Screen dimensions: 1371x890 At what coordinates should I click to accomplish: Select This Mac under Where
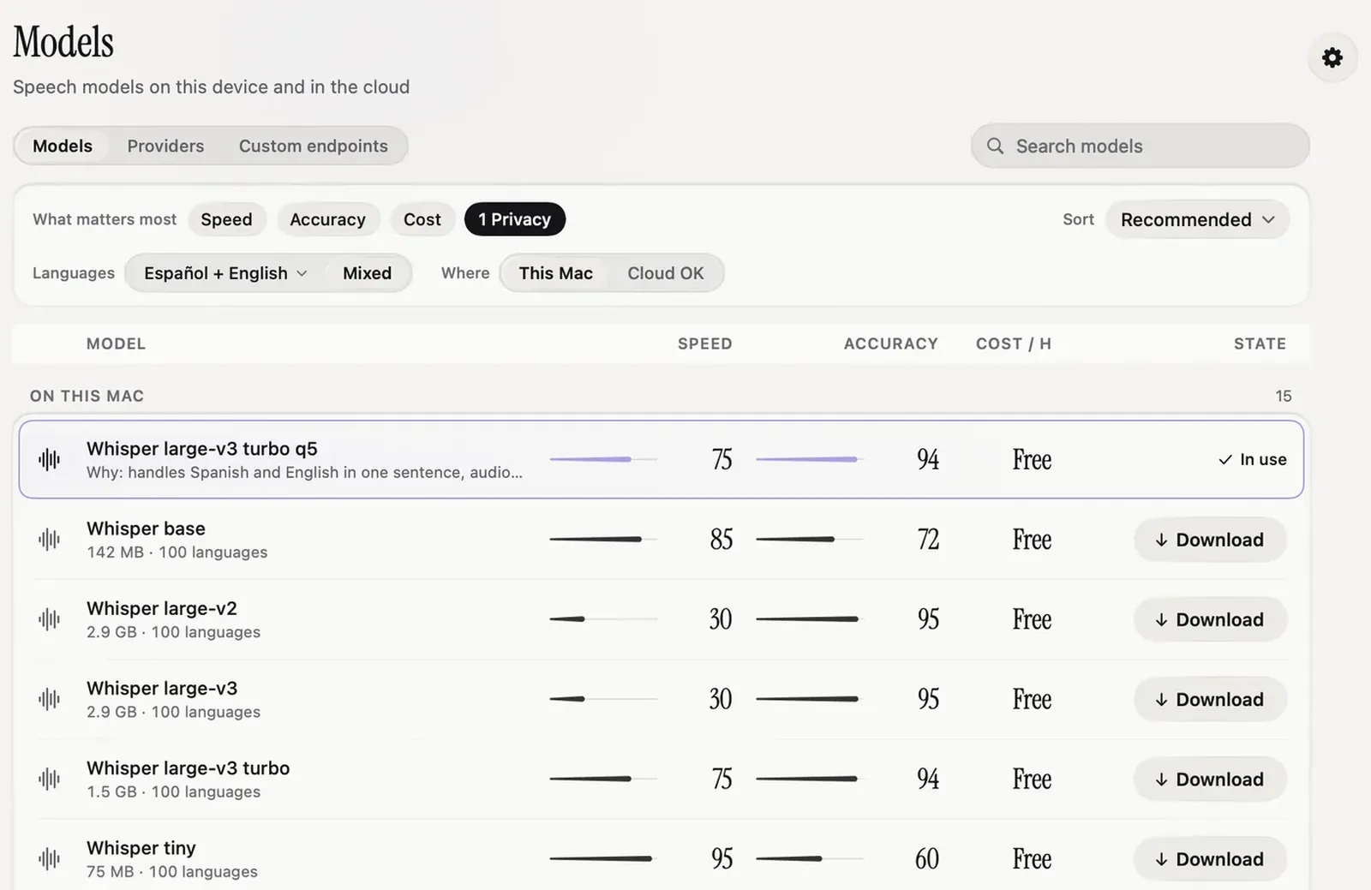[556, 273]
